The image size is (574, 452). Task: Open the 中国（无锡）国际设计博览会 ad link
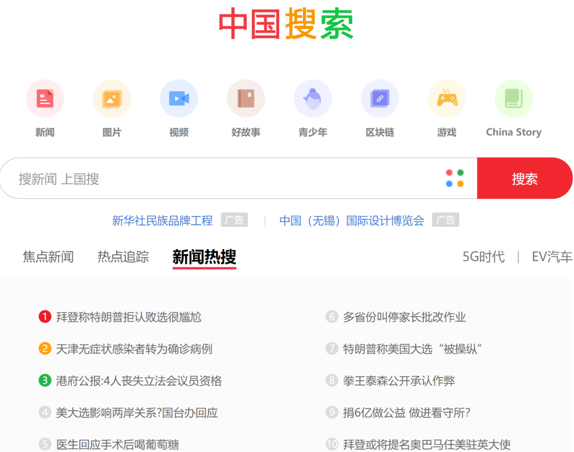(351, 219)
